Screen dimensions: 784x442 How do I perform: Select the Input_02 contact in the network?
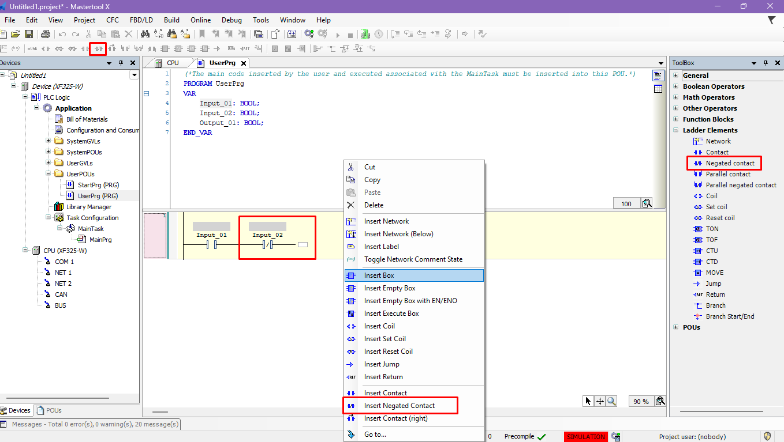tap(267, 245)
